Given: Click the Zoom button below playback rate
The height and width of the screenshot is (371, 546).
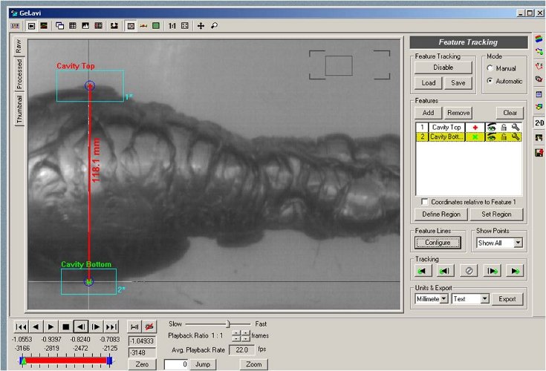Looking at the screenshot, I should [x=254, y=364].
